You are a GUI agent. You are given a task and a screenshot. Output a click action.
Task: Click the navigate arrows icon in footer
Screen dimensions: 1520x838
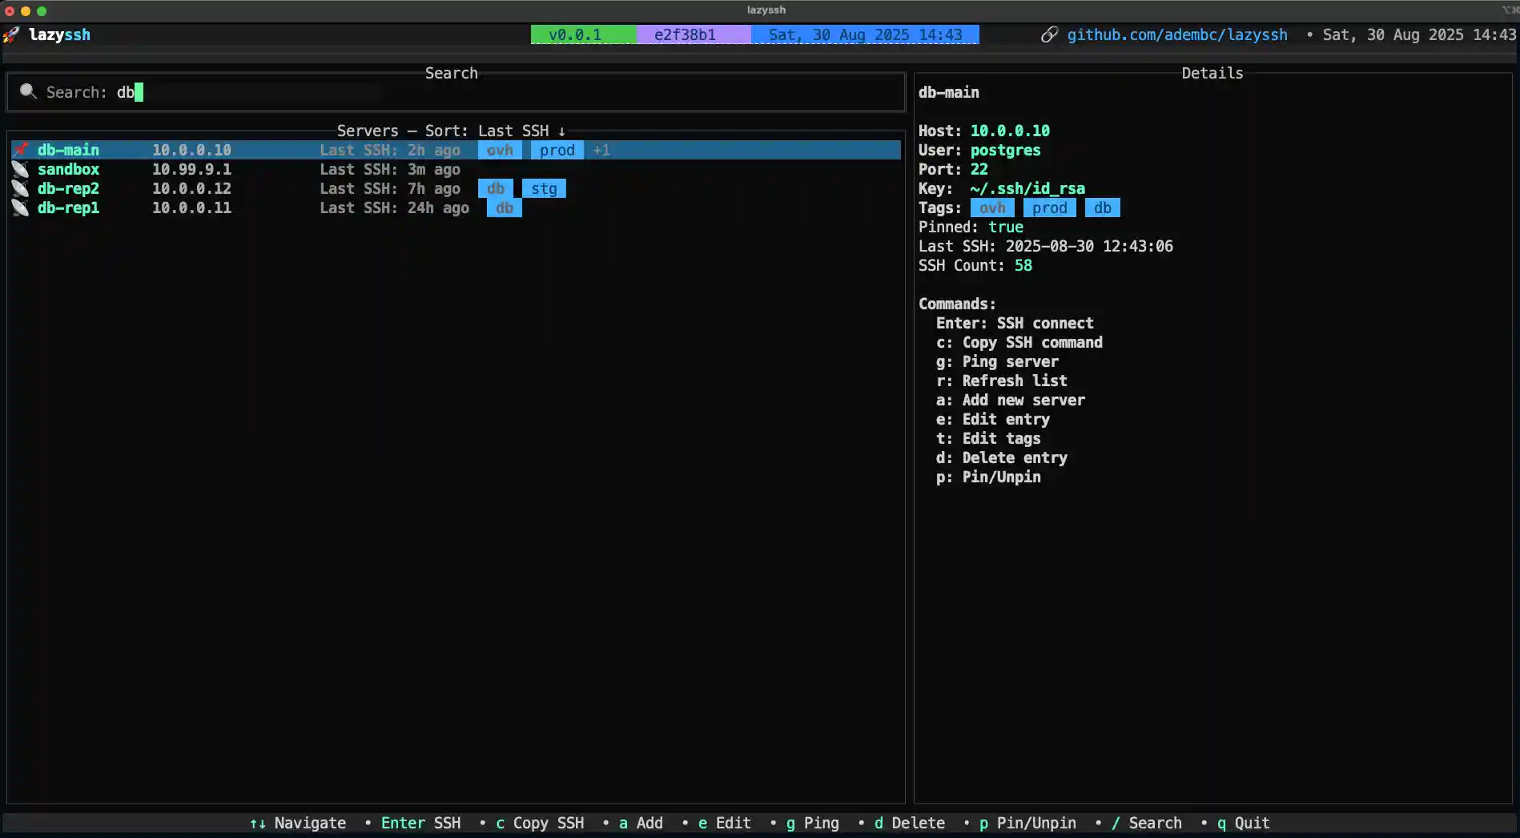[x=257, y=824]
